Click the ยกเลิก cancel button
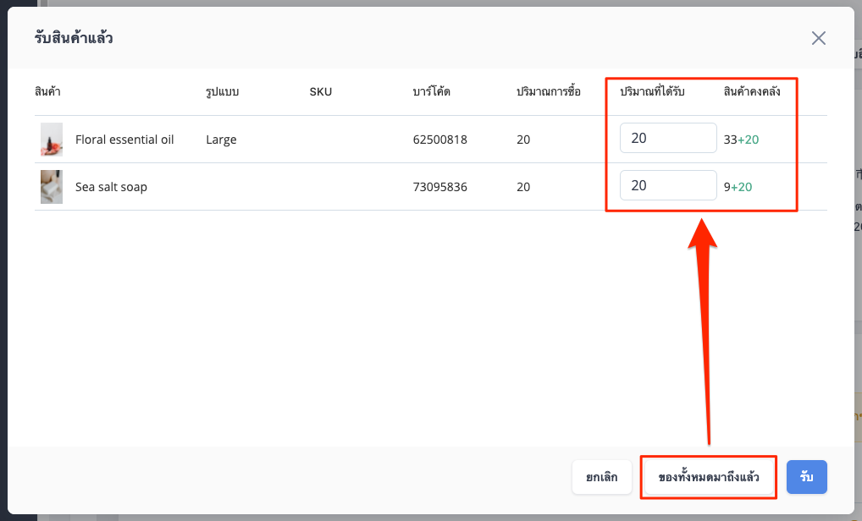 601,477
